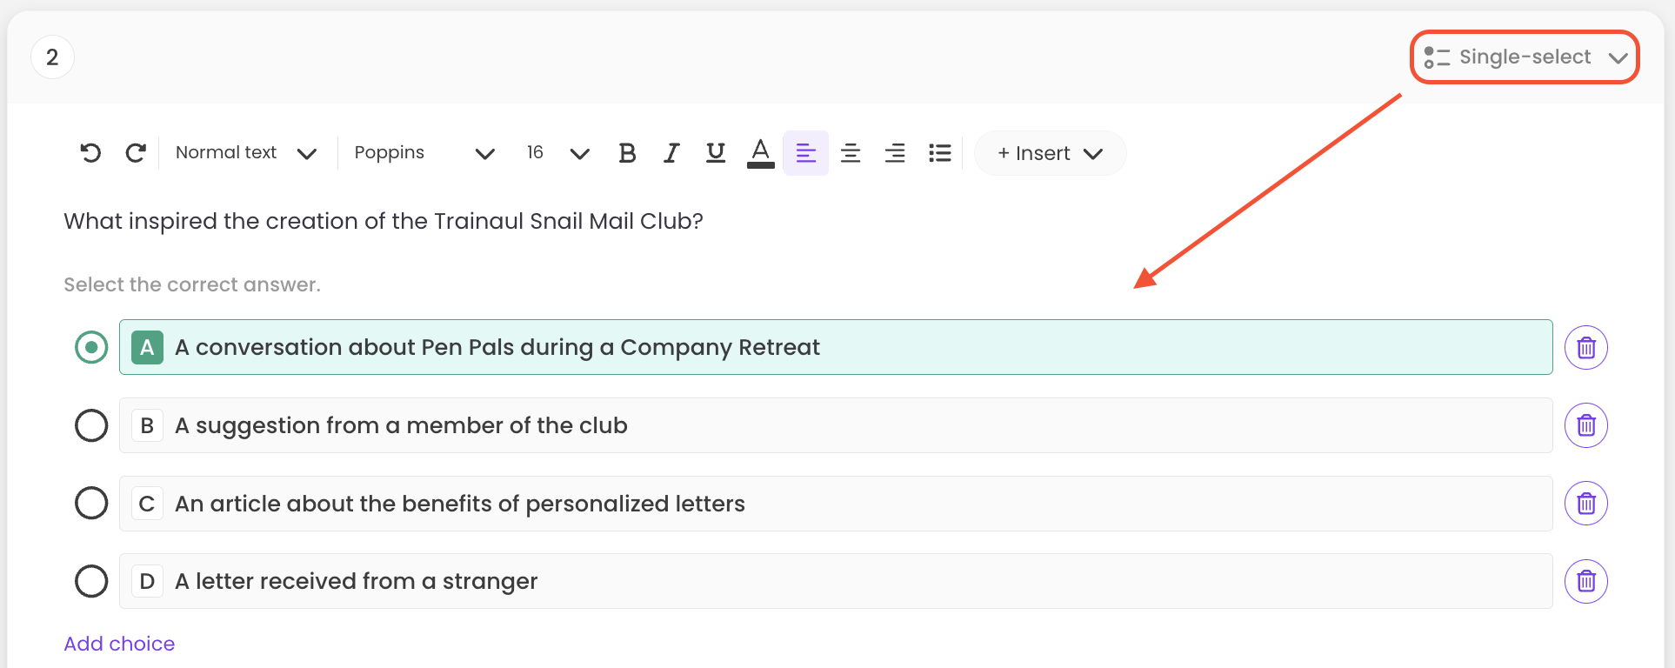This screenshot has height=668, width=1675.
Task: Select radio button for choice D
Action: (91, 581)
